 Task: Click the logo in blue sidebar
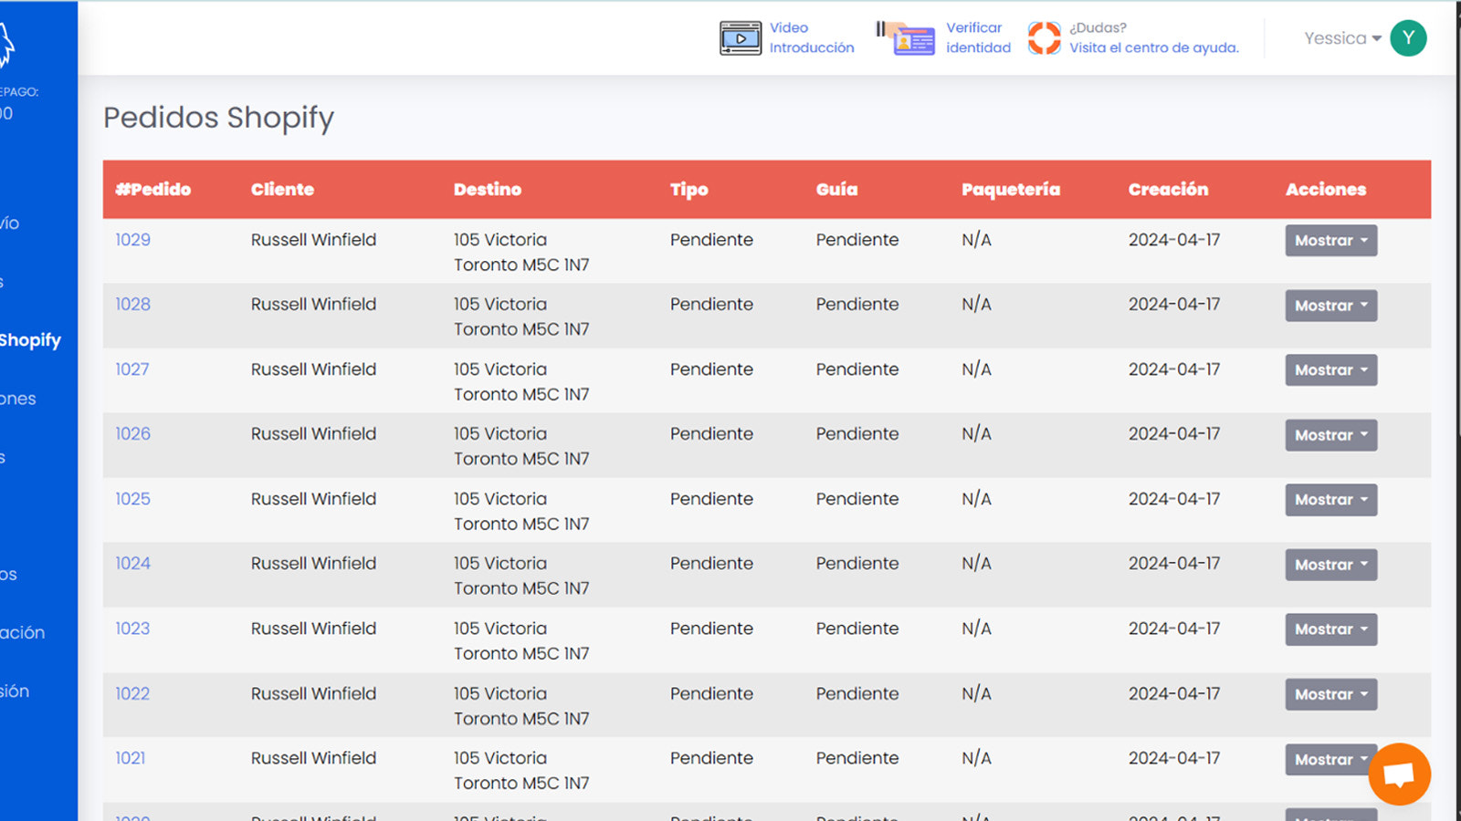[x=5, y=46]
